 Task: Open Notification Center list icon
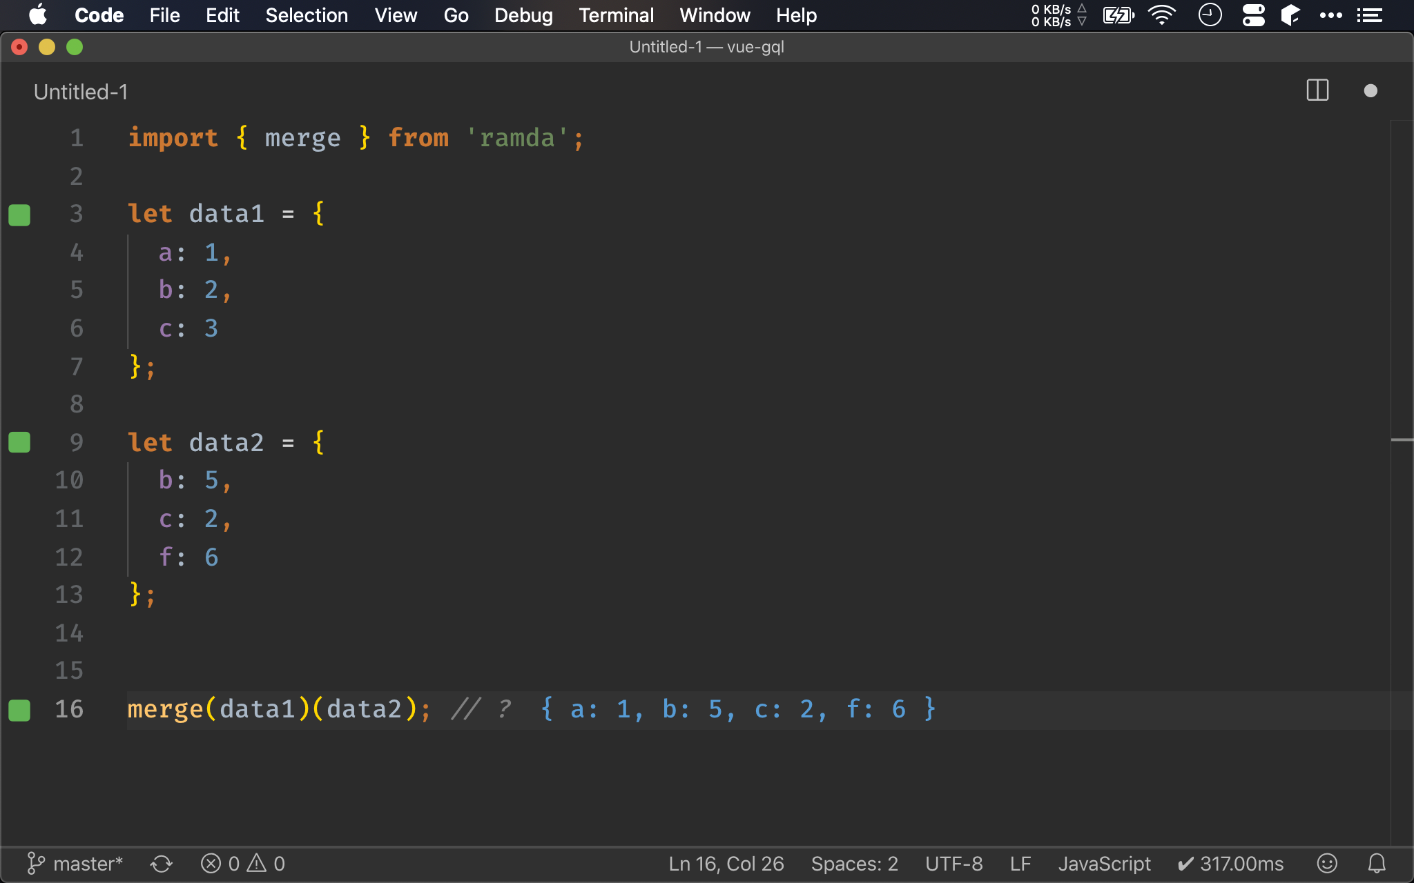tap(1369, 15)
